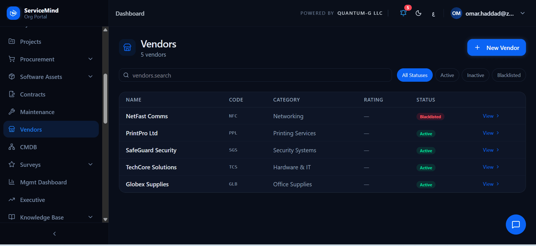View SafeGuard Security vendor details
The width and height of the screenshot is (536, 246).
tap(491, 150)
